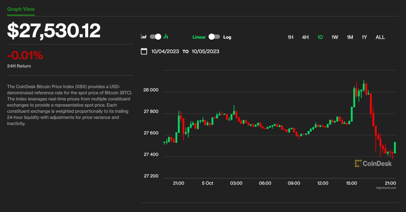Switch to the Graph View tab
The width and height of the screenshot is (406, 212).
(21, 9)
